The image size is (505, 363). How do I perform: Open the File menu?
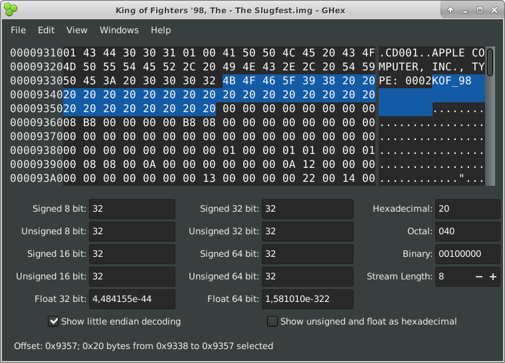tap(18, 31)
